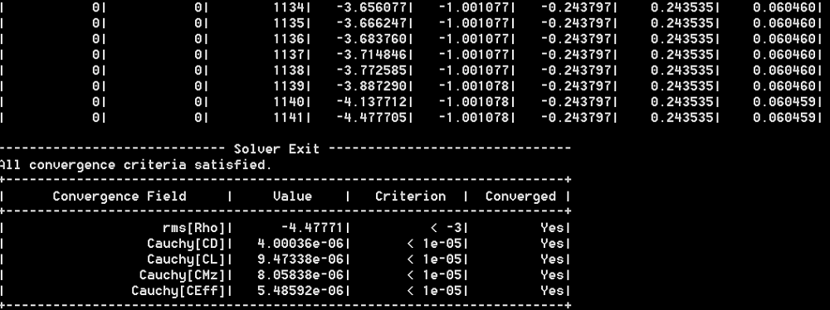Select iteration number 1138

pyautogui.click(x=289, y=70)
